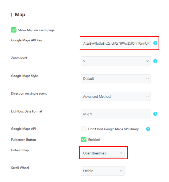Open Default map Openstreetmap dropdown
This screenshot has width=169, height=182.
[x=103, y=153]
